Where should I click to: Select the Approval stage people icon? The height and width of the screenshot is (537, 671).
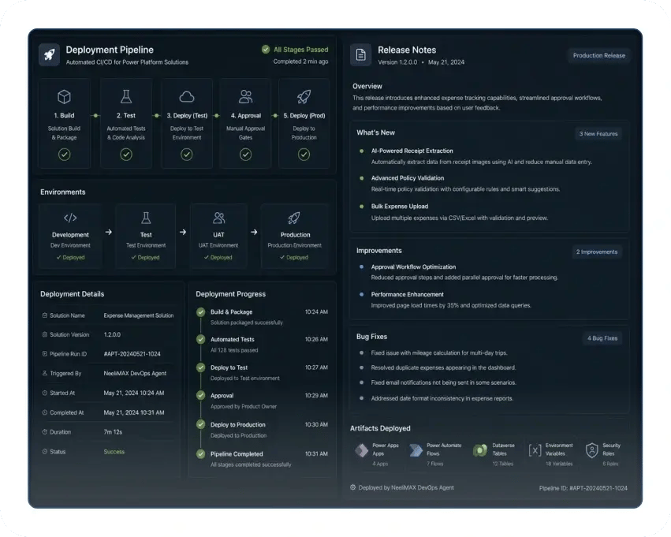click(246, 97)
